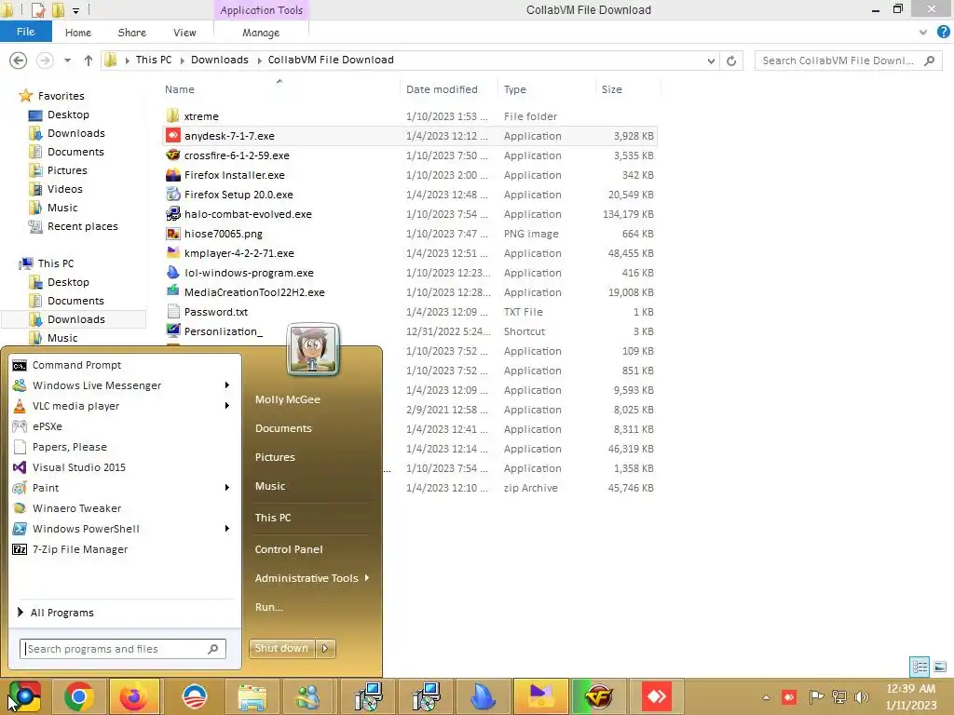Click Downloads breadcrumb in address bar
The image size is (954, 715).
[219, 60]
